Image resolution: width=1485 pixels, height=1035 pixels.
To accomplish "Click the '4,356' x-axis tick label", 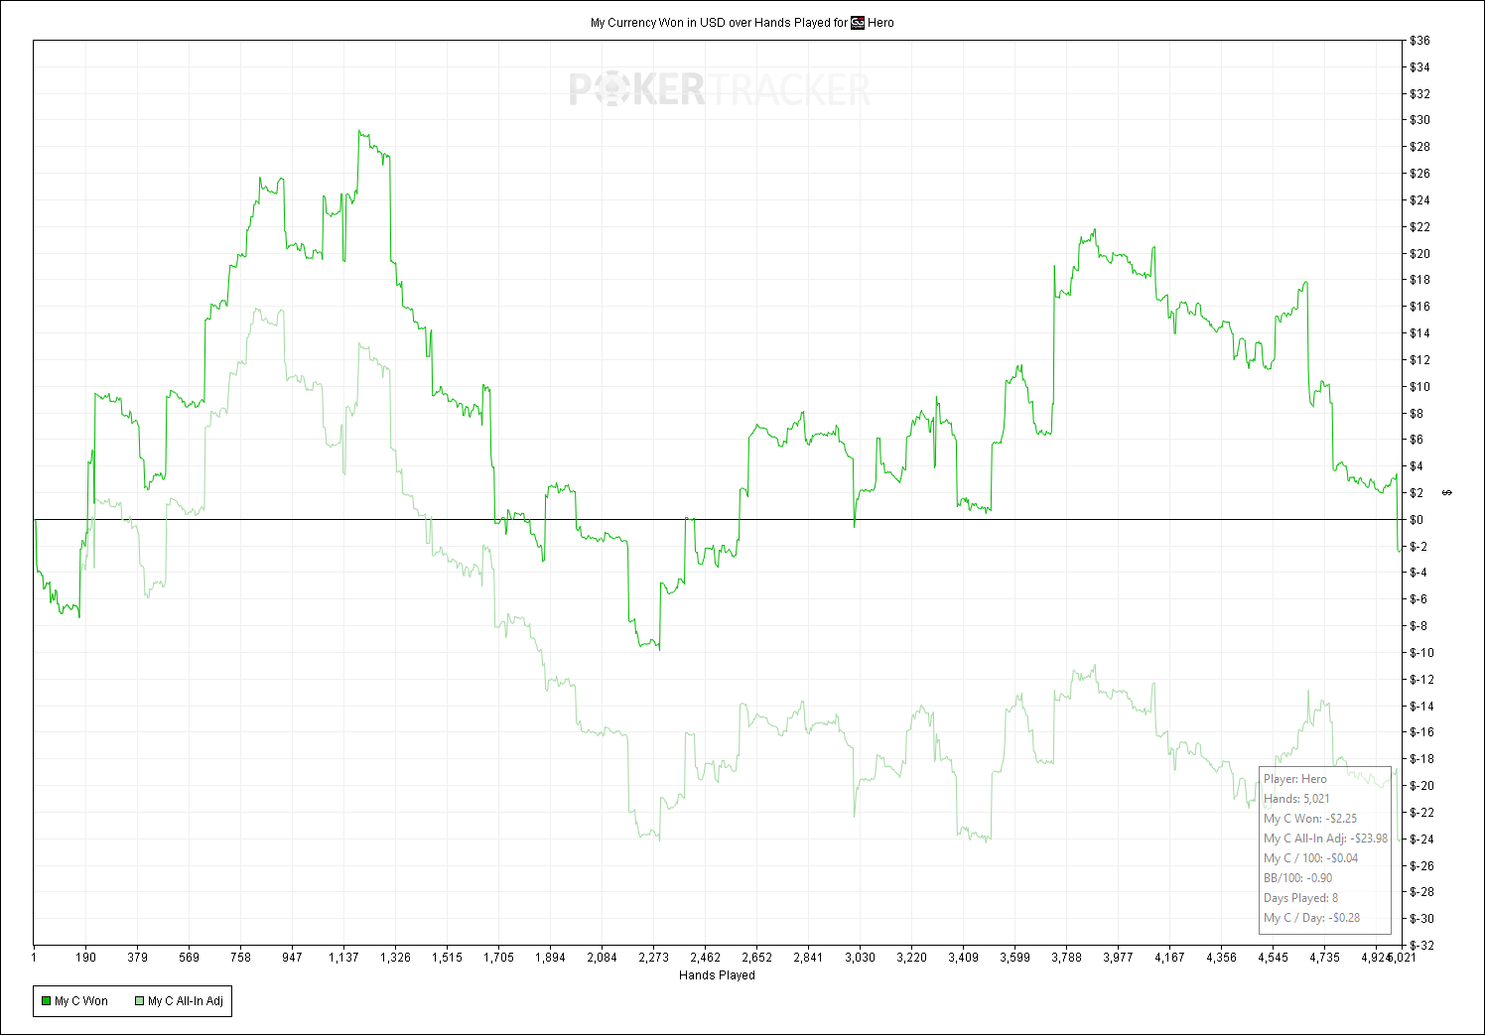I will pyautogui.click(x=1222, y=958).
